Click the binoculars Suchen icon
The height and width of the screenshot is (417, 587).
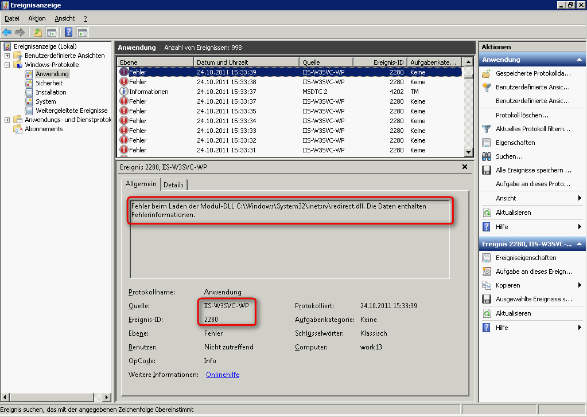(487, 156)
